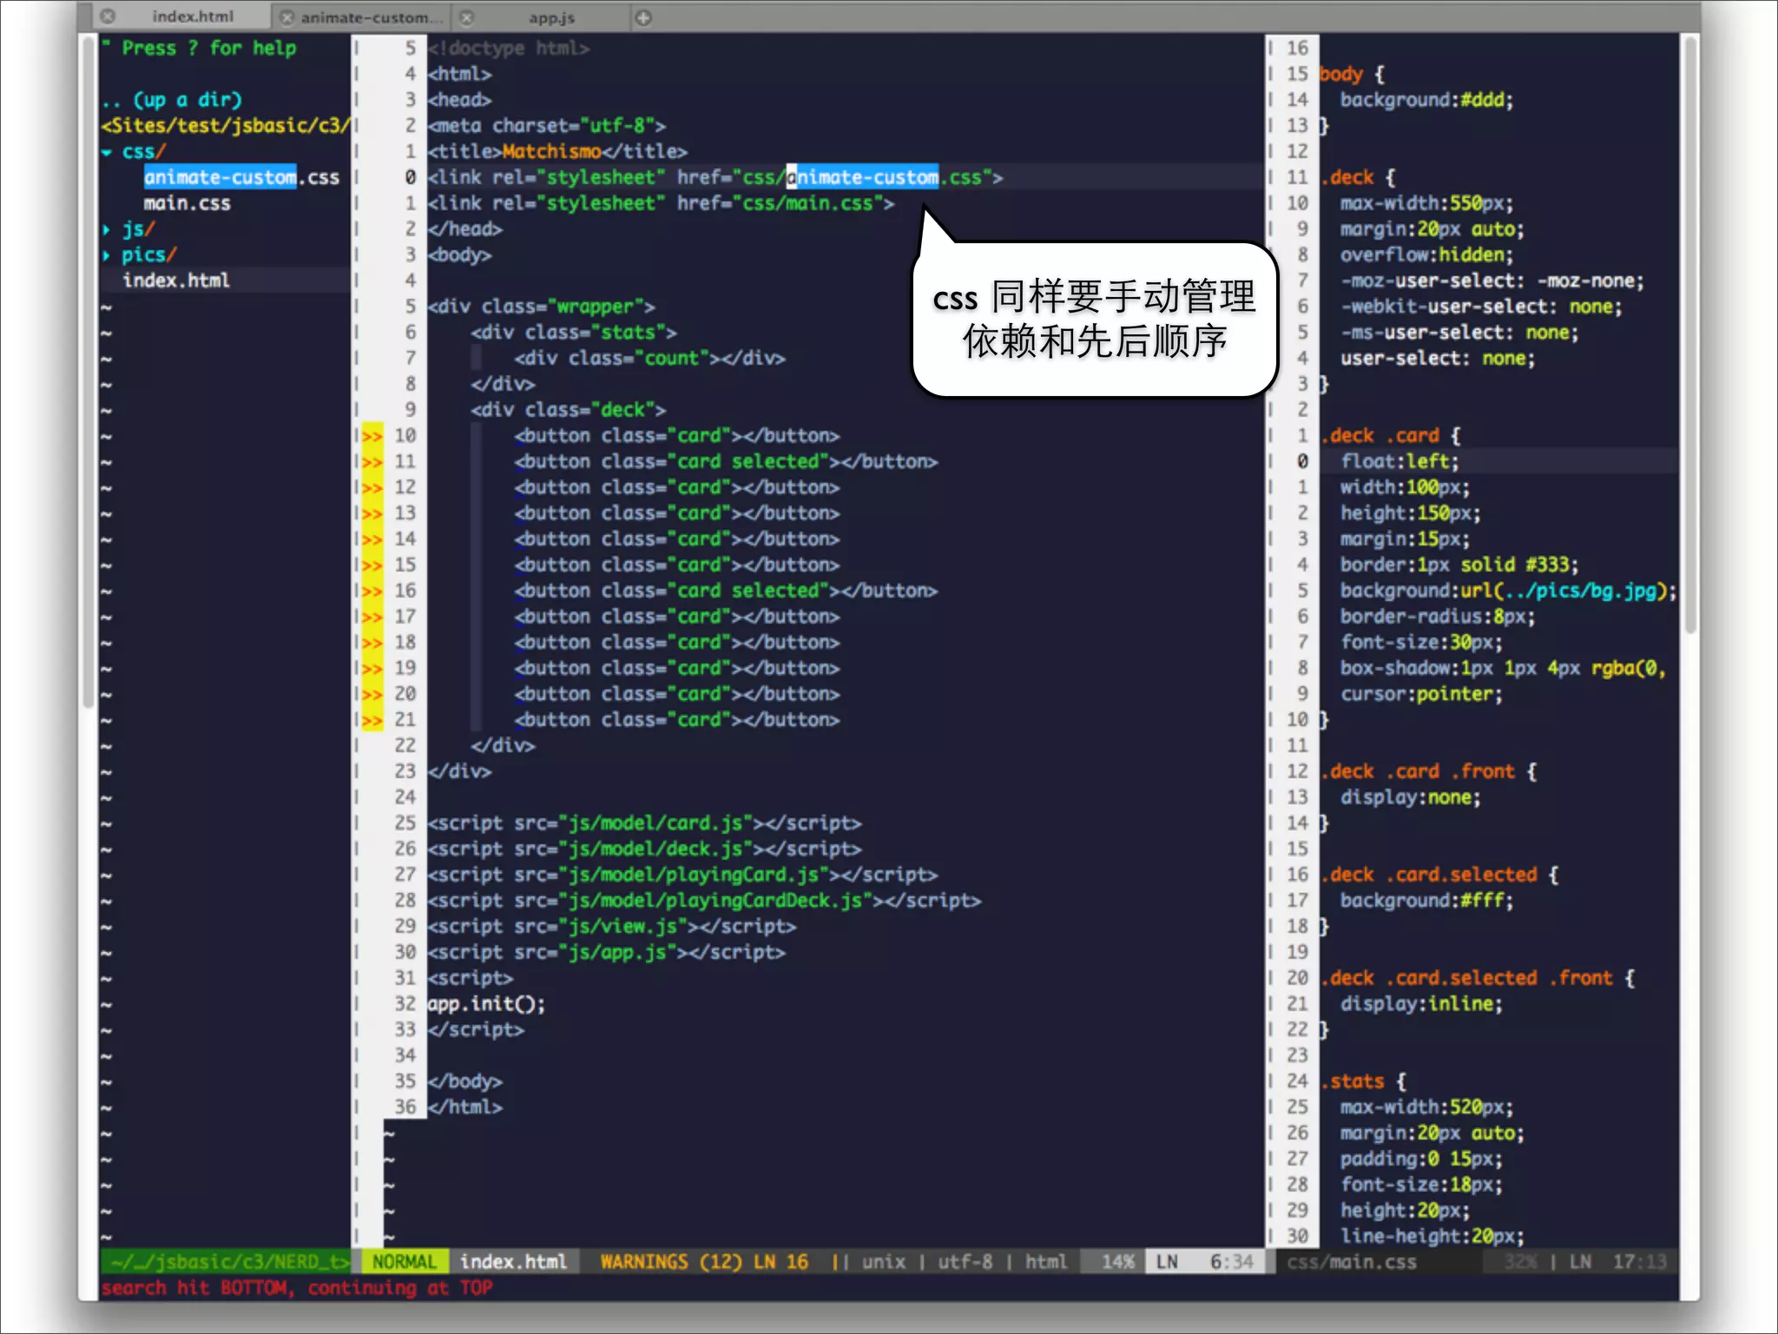The height and width of the screenshot is (1334, 1778).
Task: Click the css/main.css stylesheet link line
Action: (x=660, y=203)
